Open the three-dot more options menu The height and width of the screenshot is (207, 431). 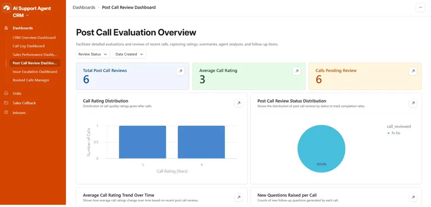[x=420, y=7]
